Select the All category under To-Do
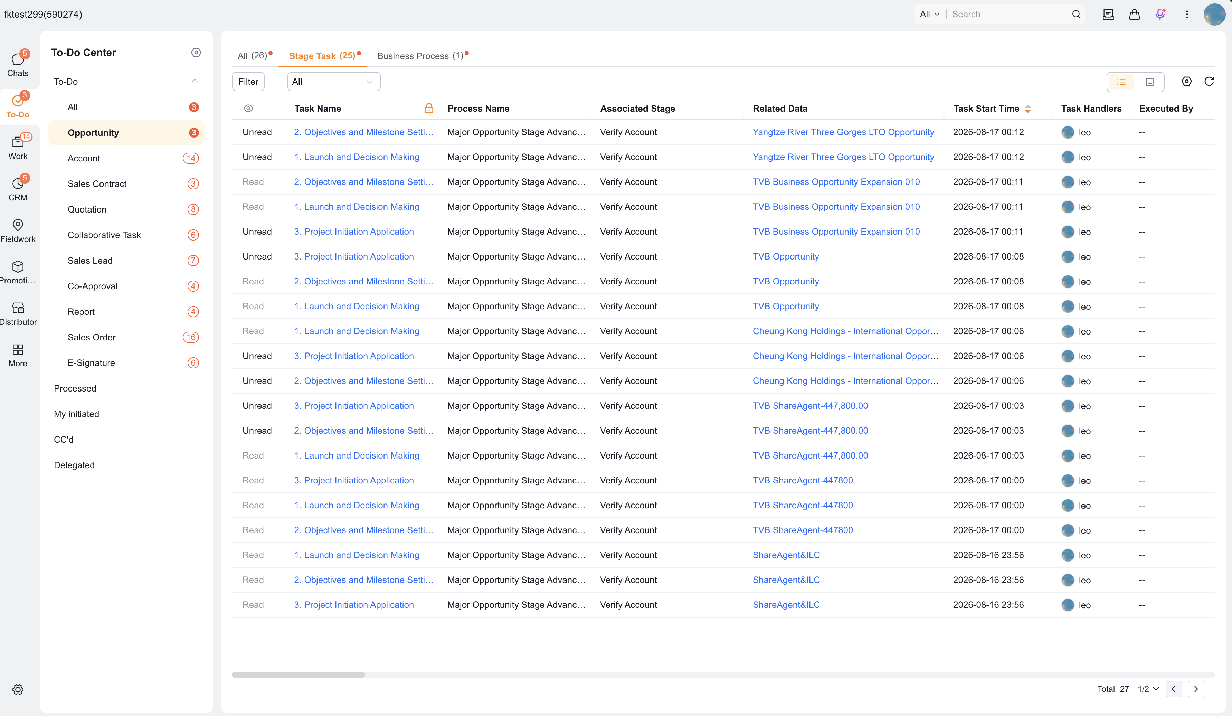The height and width of the screenshot is (716, 1232). 127,107
